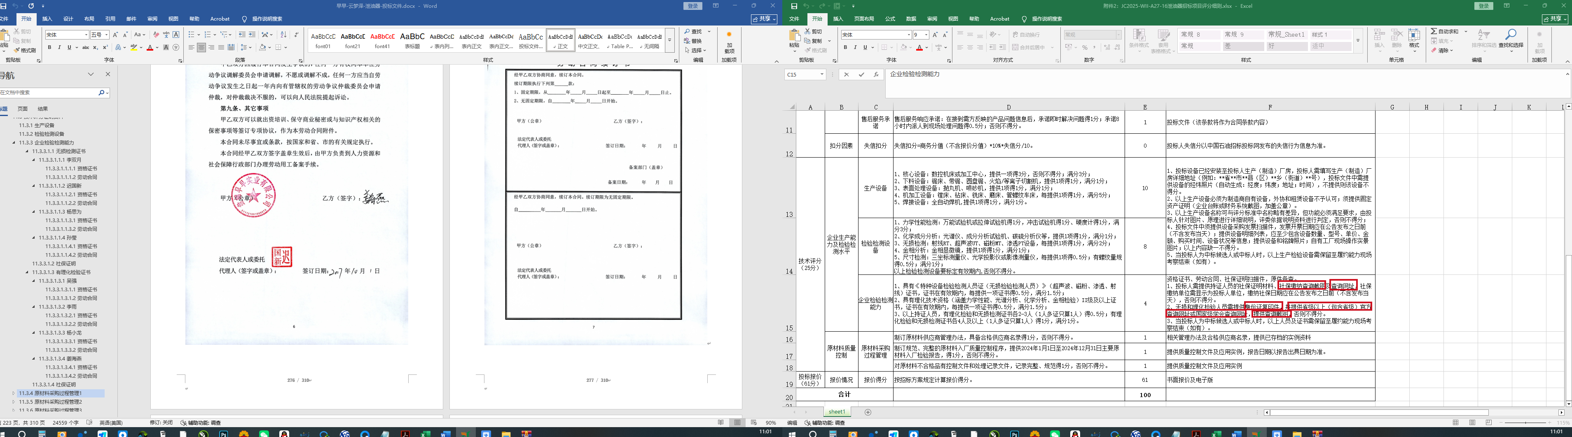
Task: Save the Excel workbook from quick access
Action: pos(794,6)
